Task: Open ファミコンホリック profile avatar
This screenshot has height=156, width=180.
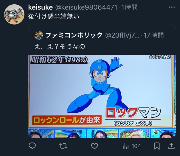Action: tap(39, 35)
